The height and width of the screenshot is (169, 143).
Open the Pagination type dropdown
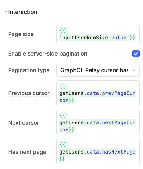tap(98, 70)
